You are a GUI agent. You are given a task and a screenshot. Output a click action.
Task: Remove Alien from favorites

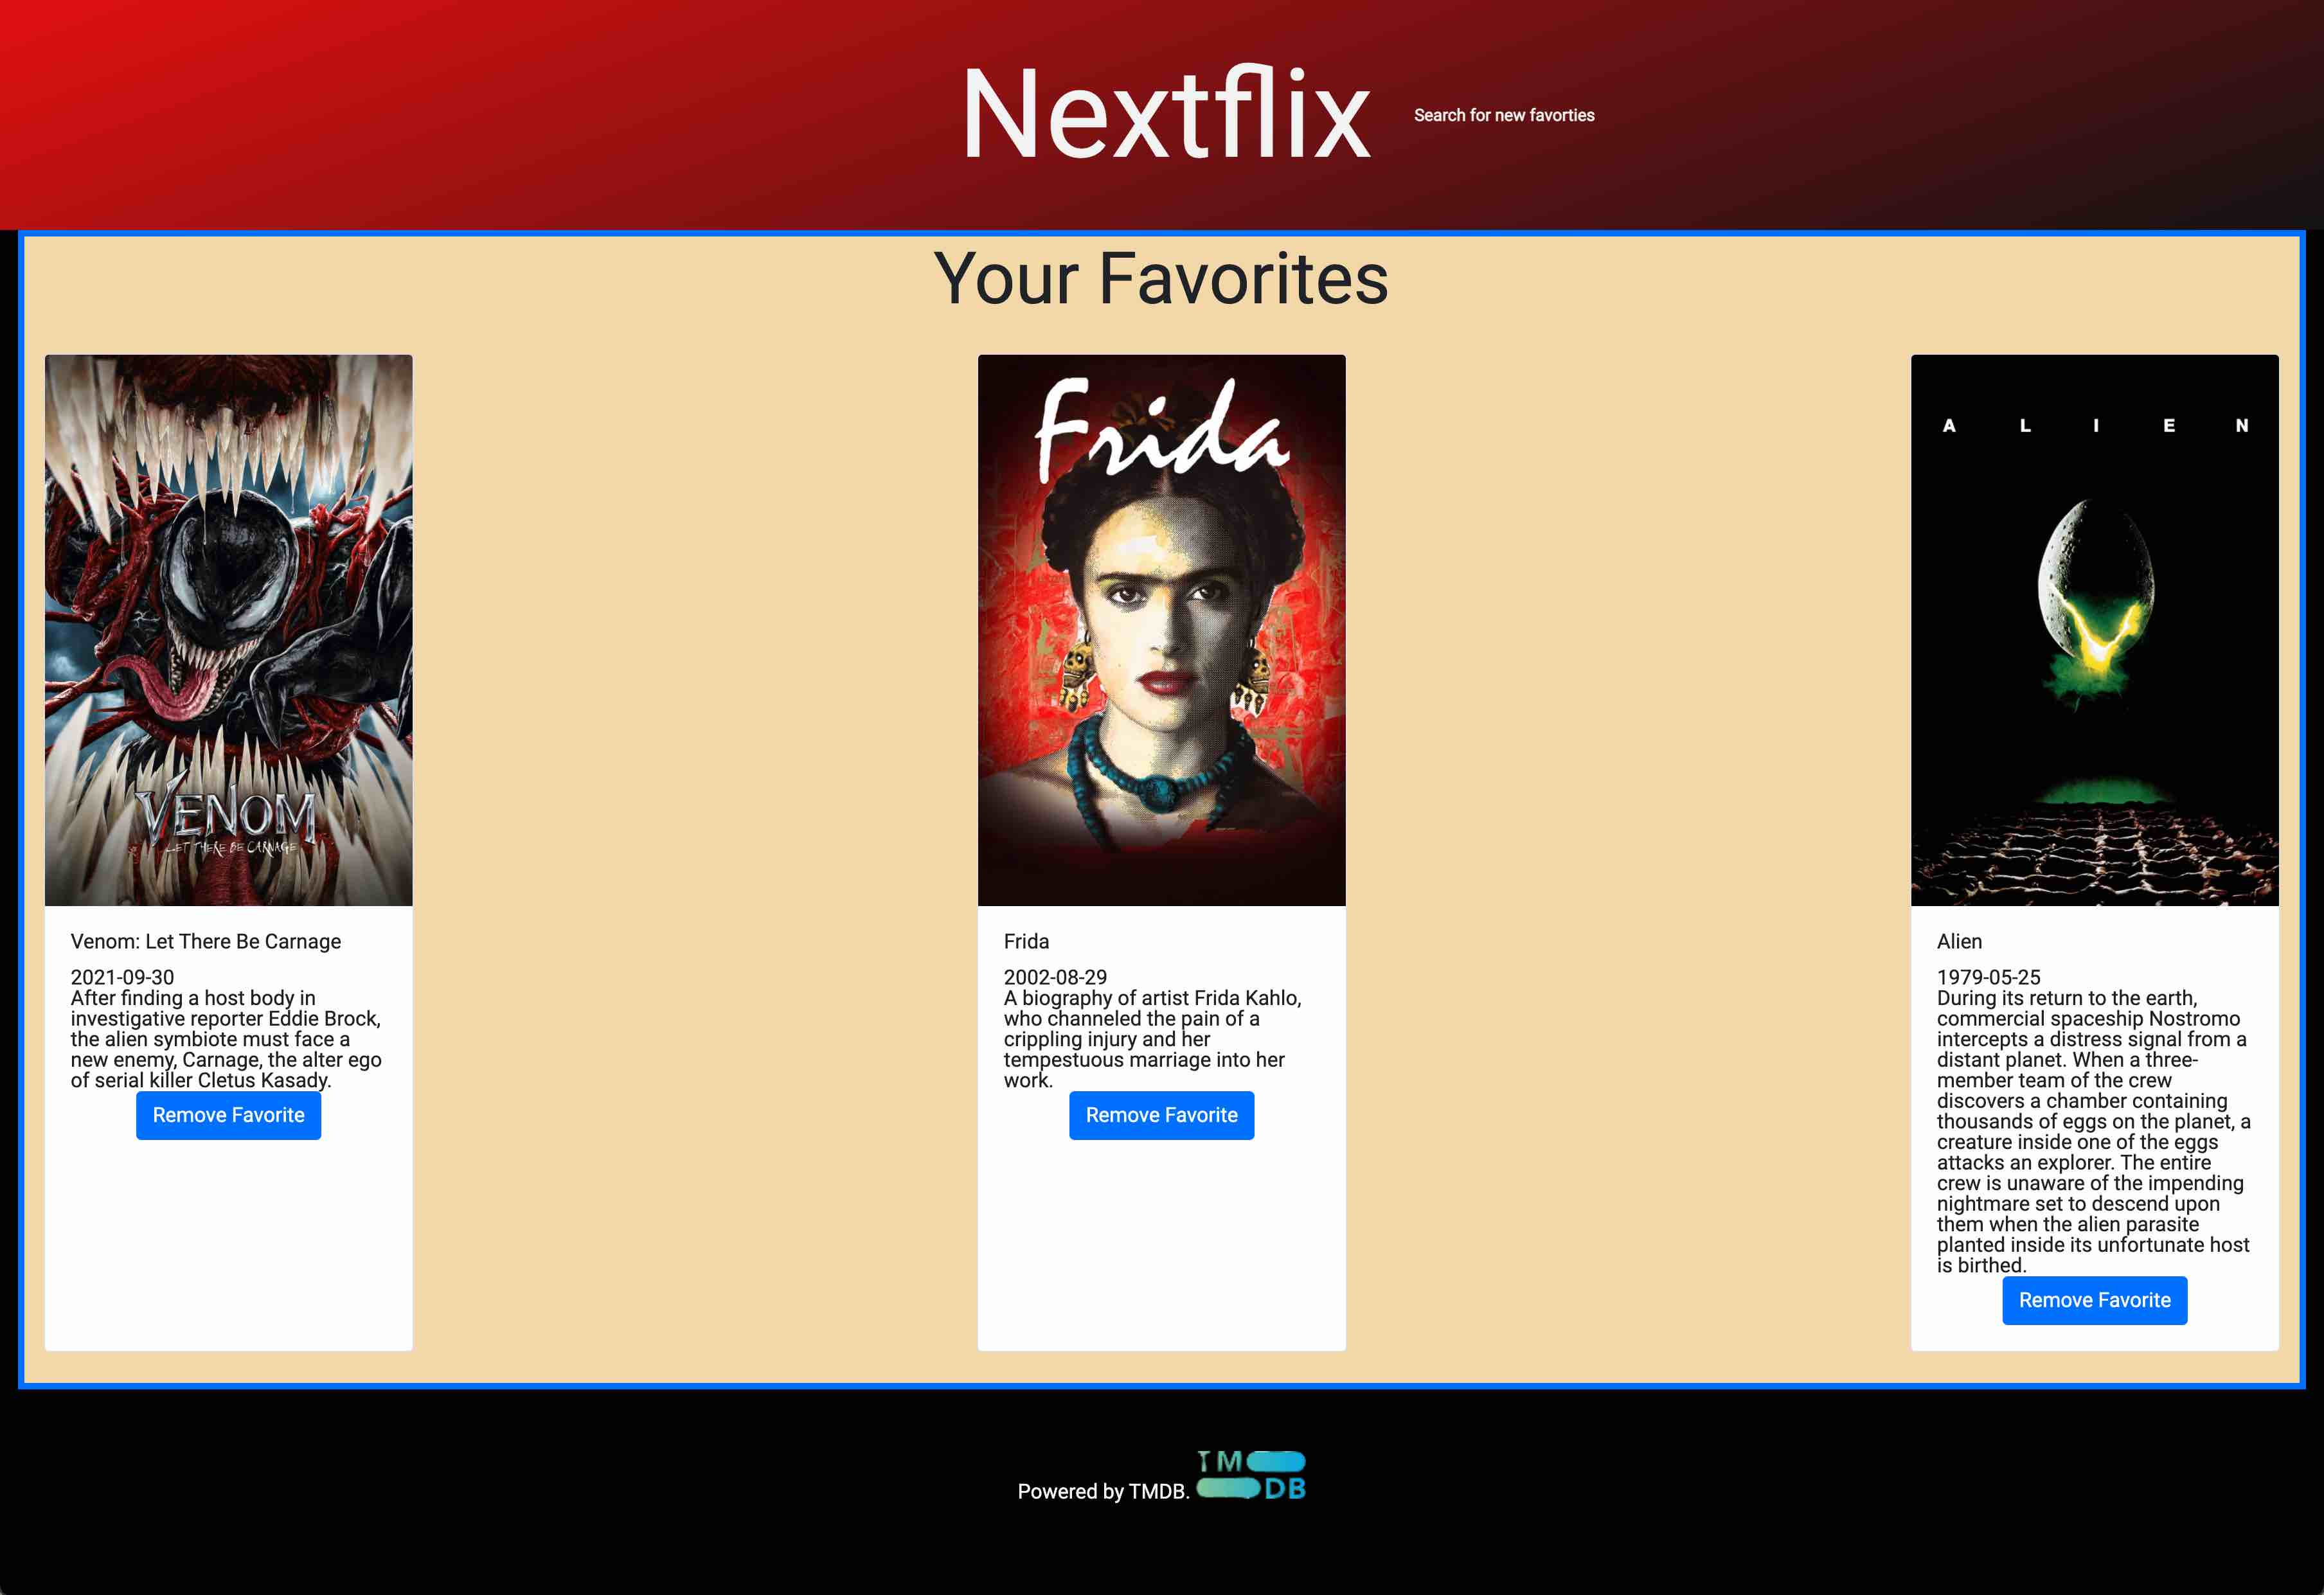tap(2094, 1300)
